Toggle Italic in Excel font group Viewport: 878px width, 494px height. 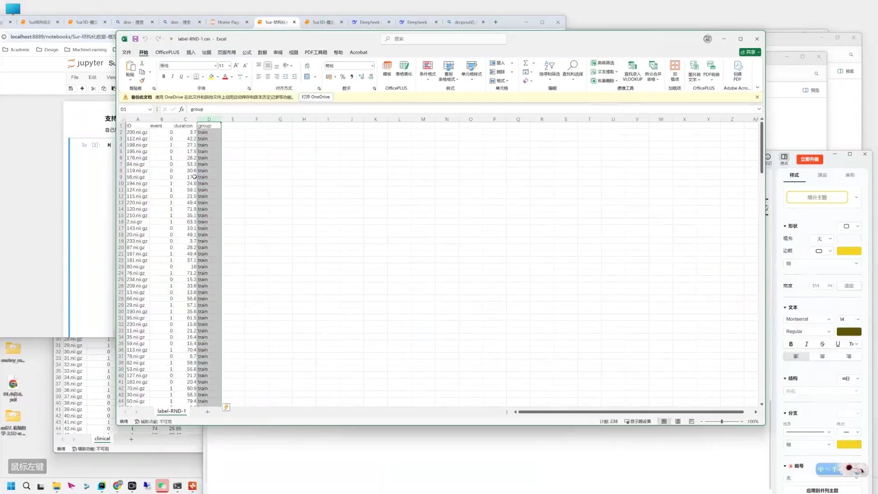click(172, 76)
